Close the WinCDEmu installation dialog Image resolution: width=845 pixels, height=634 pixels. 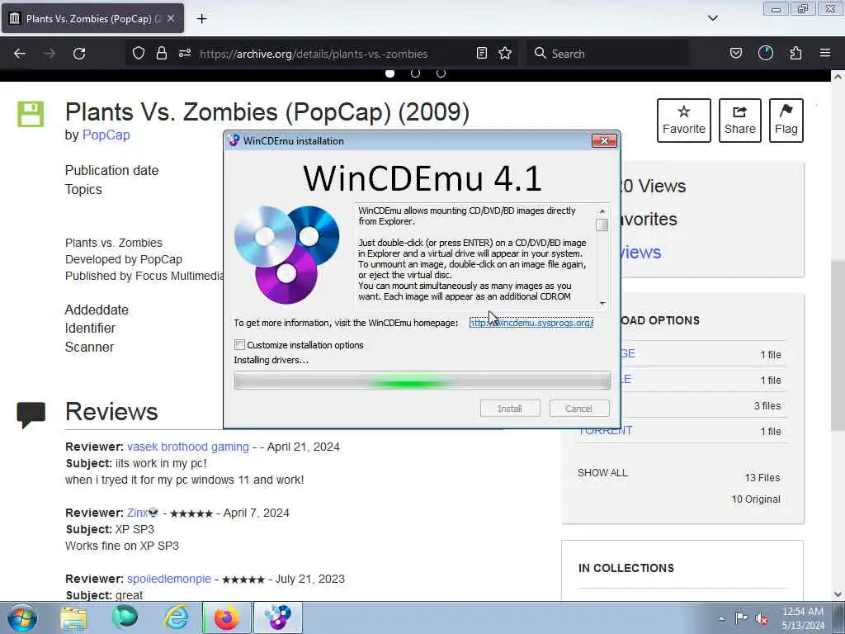[604, 140]
